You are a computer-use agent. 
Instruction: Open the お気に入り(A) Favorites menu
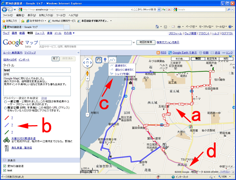[46, 15]
